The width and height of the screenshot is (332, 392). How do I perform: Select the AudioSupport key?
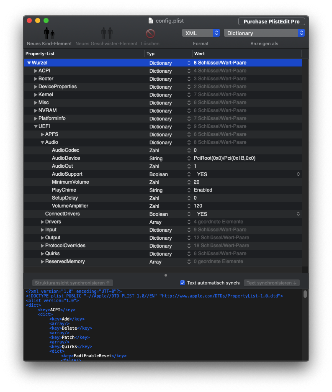pyautogui.click(x=67, y=174)
